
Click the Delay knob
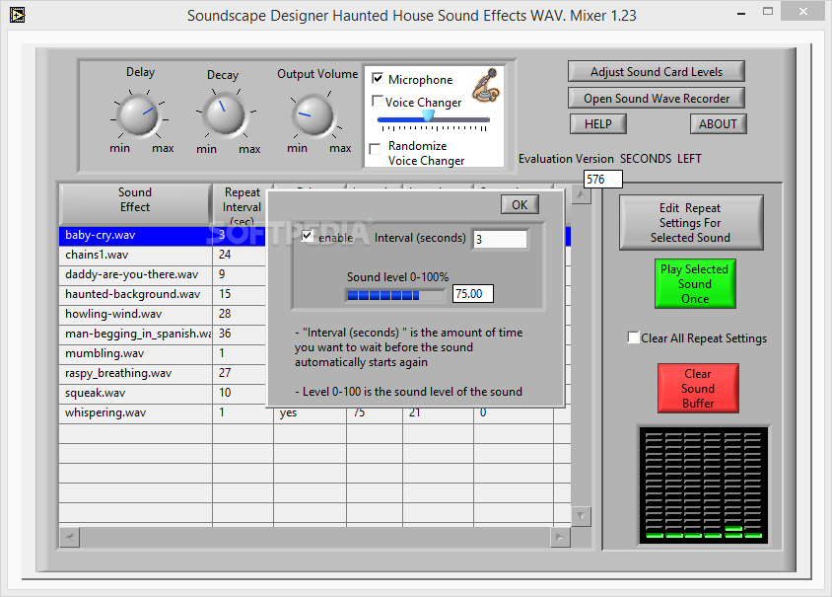coord(139,114)
